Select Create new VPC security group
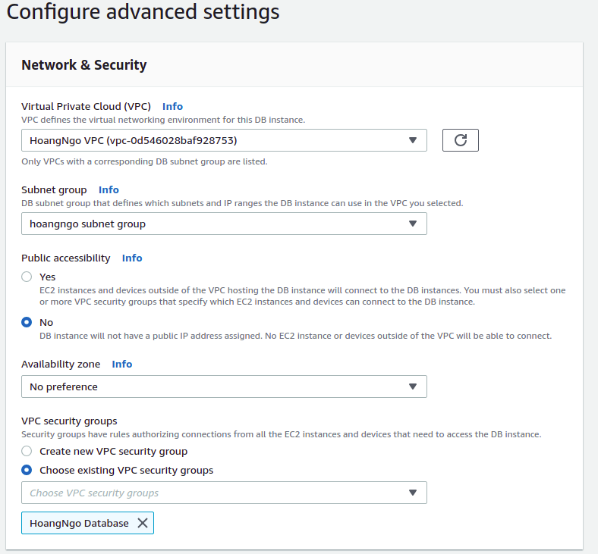The image size is (598, 554). tap(27, 451)
